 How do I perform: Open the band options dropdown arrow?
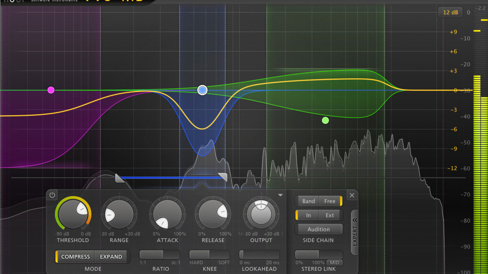(280, 195)
